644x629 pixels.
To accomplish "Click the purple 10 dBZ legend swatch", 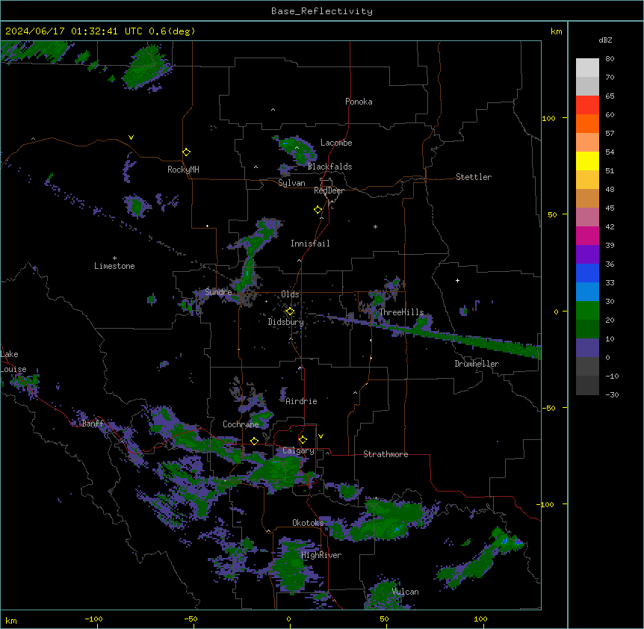I will point(587,348).
